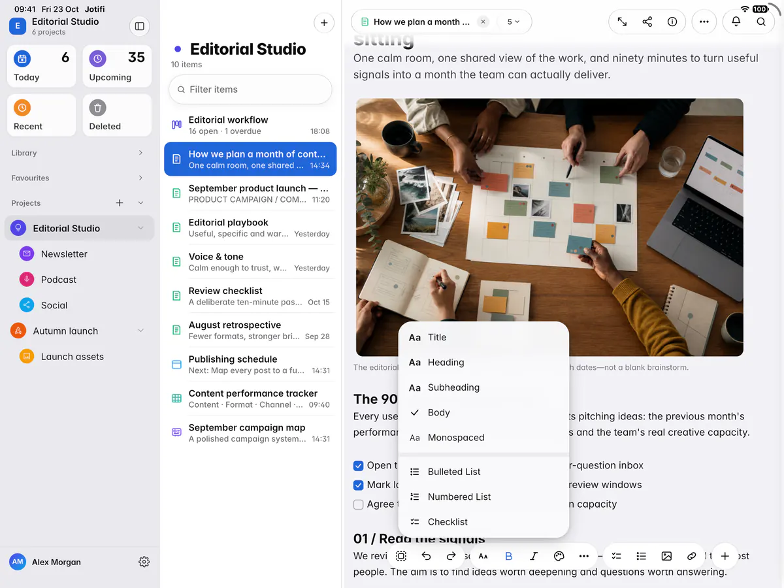Open the tab count dropdown showing 5
Image resolution: width=784 pixels, height=588 pixels.
514,22
